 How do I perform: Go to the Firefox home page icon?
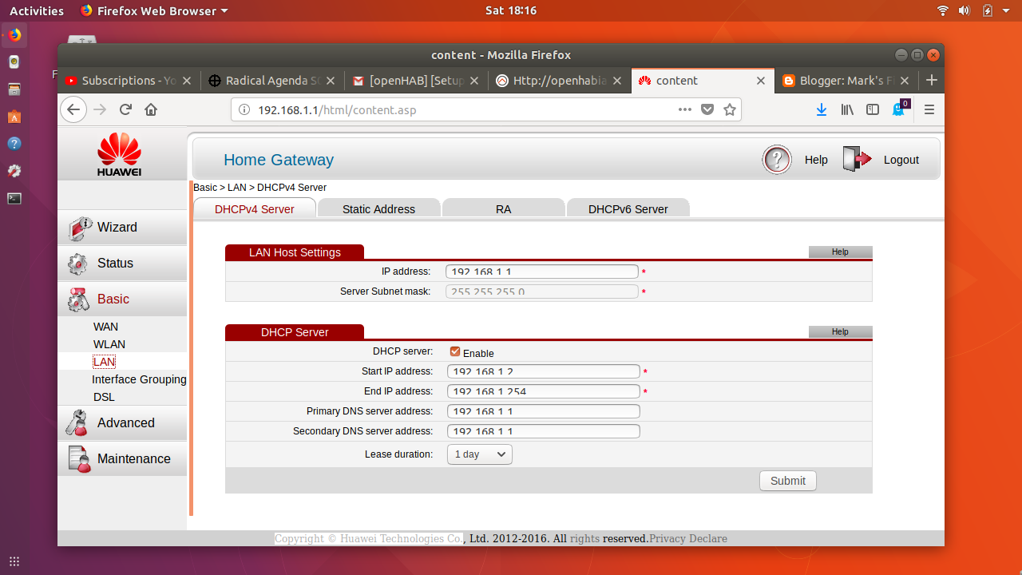(151, 110)
